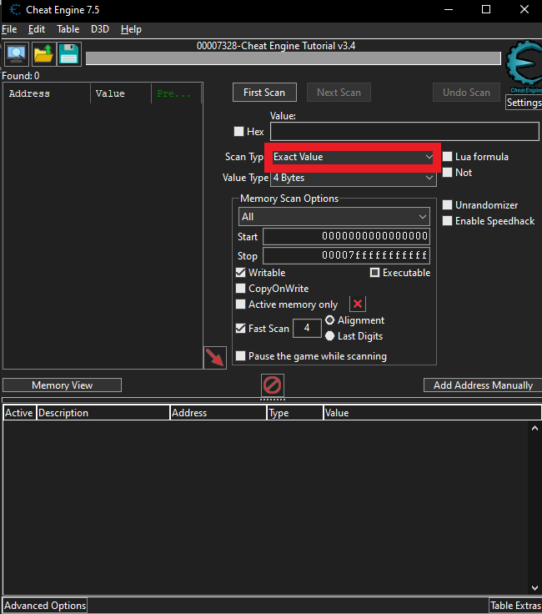Open the Scan Type Exact Value dropdown
The image size is (542, 614).
[353, 157]
